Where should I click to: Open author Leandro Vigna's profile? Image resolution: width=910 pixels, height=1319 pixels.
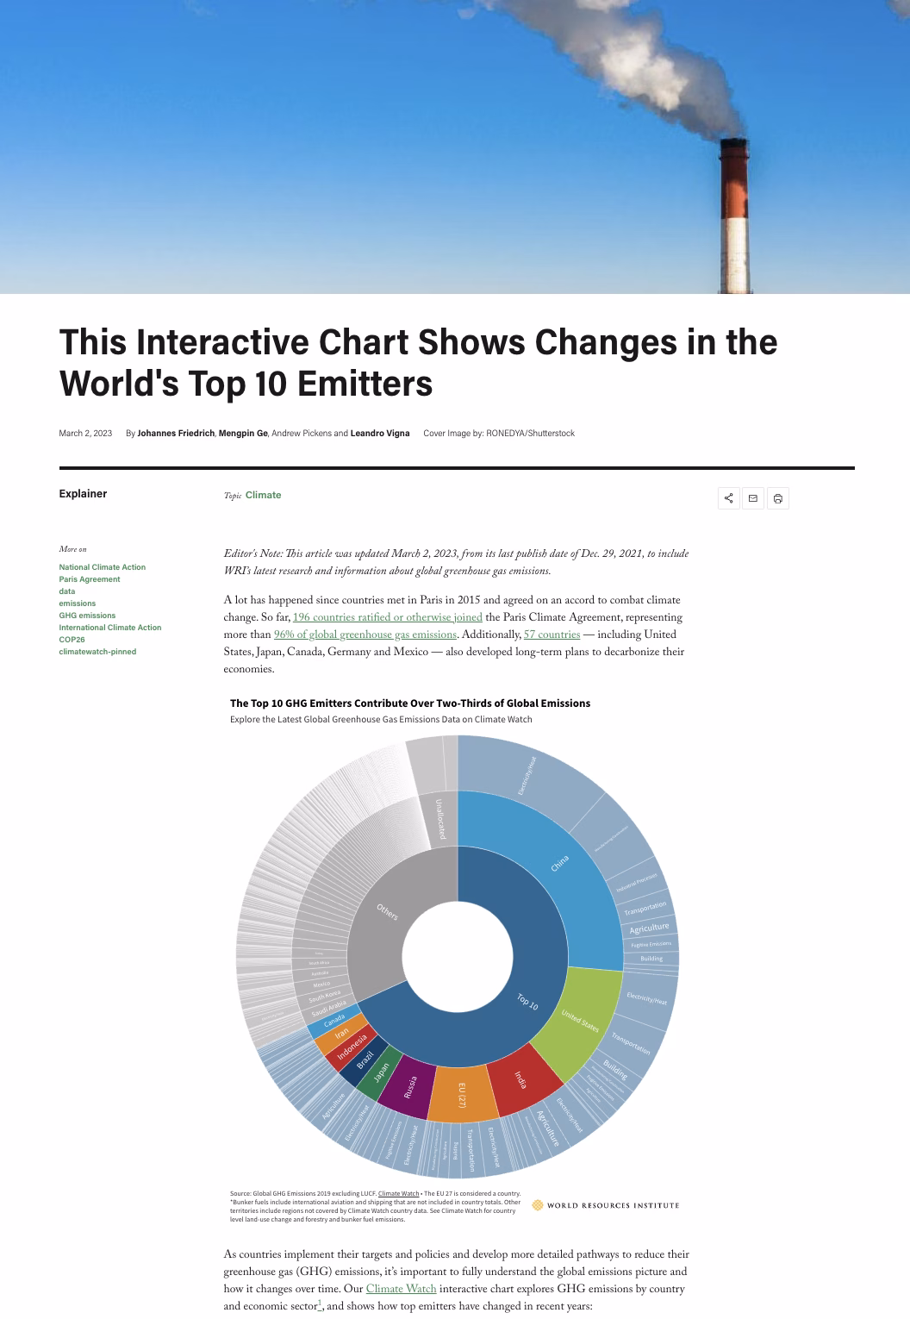(x=380, y=433)
